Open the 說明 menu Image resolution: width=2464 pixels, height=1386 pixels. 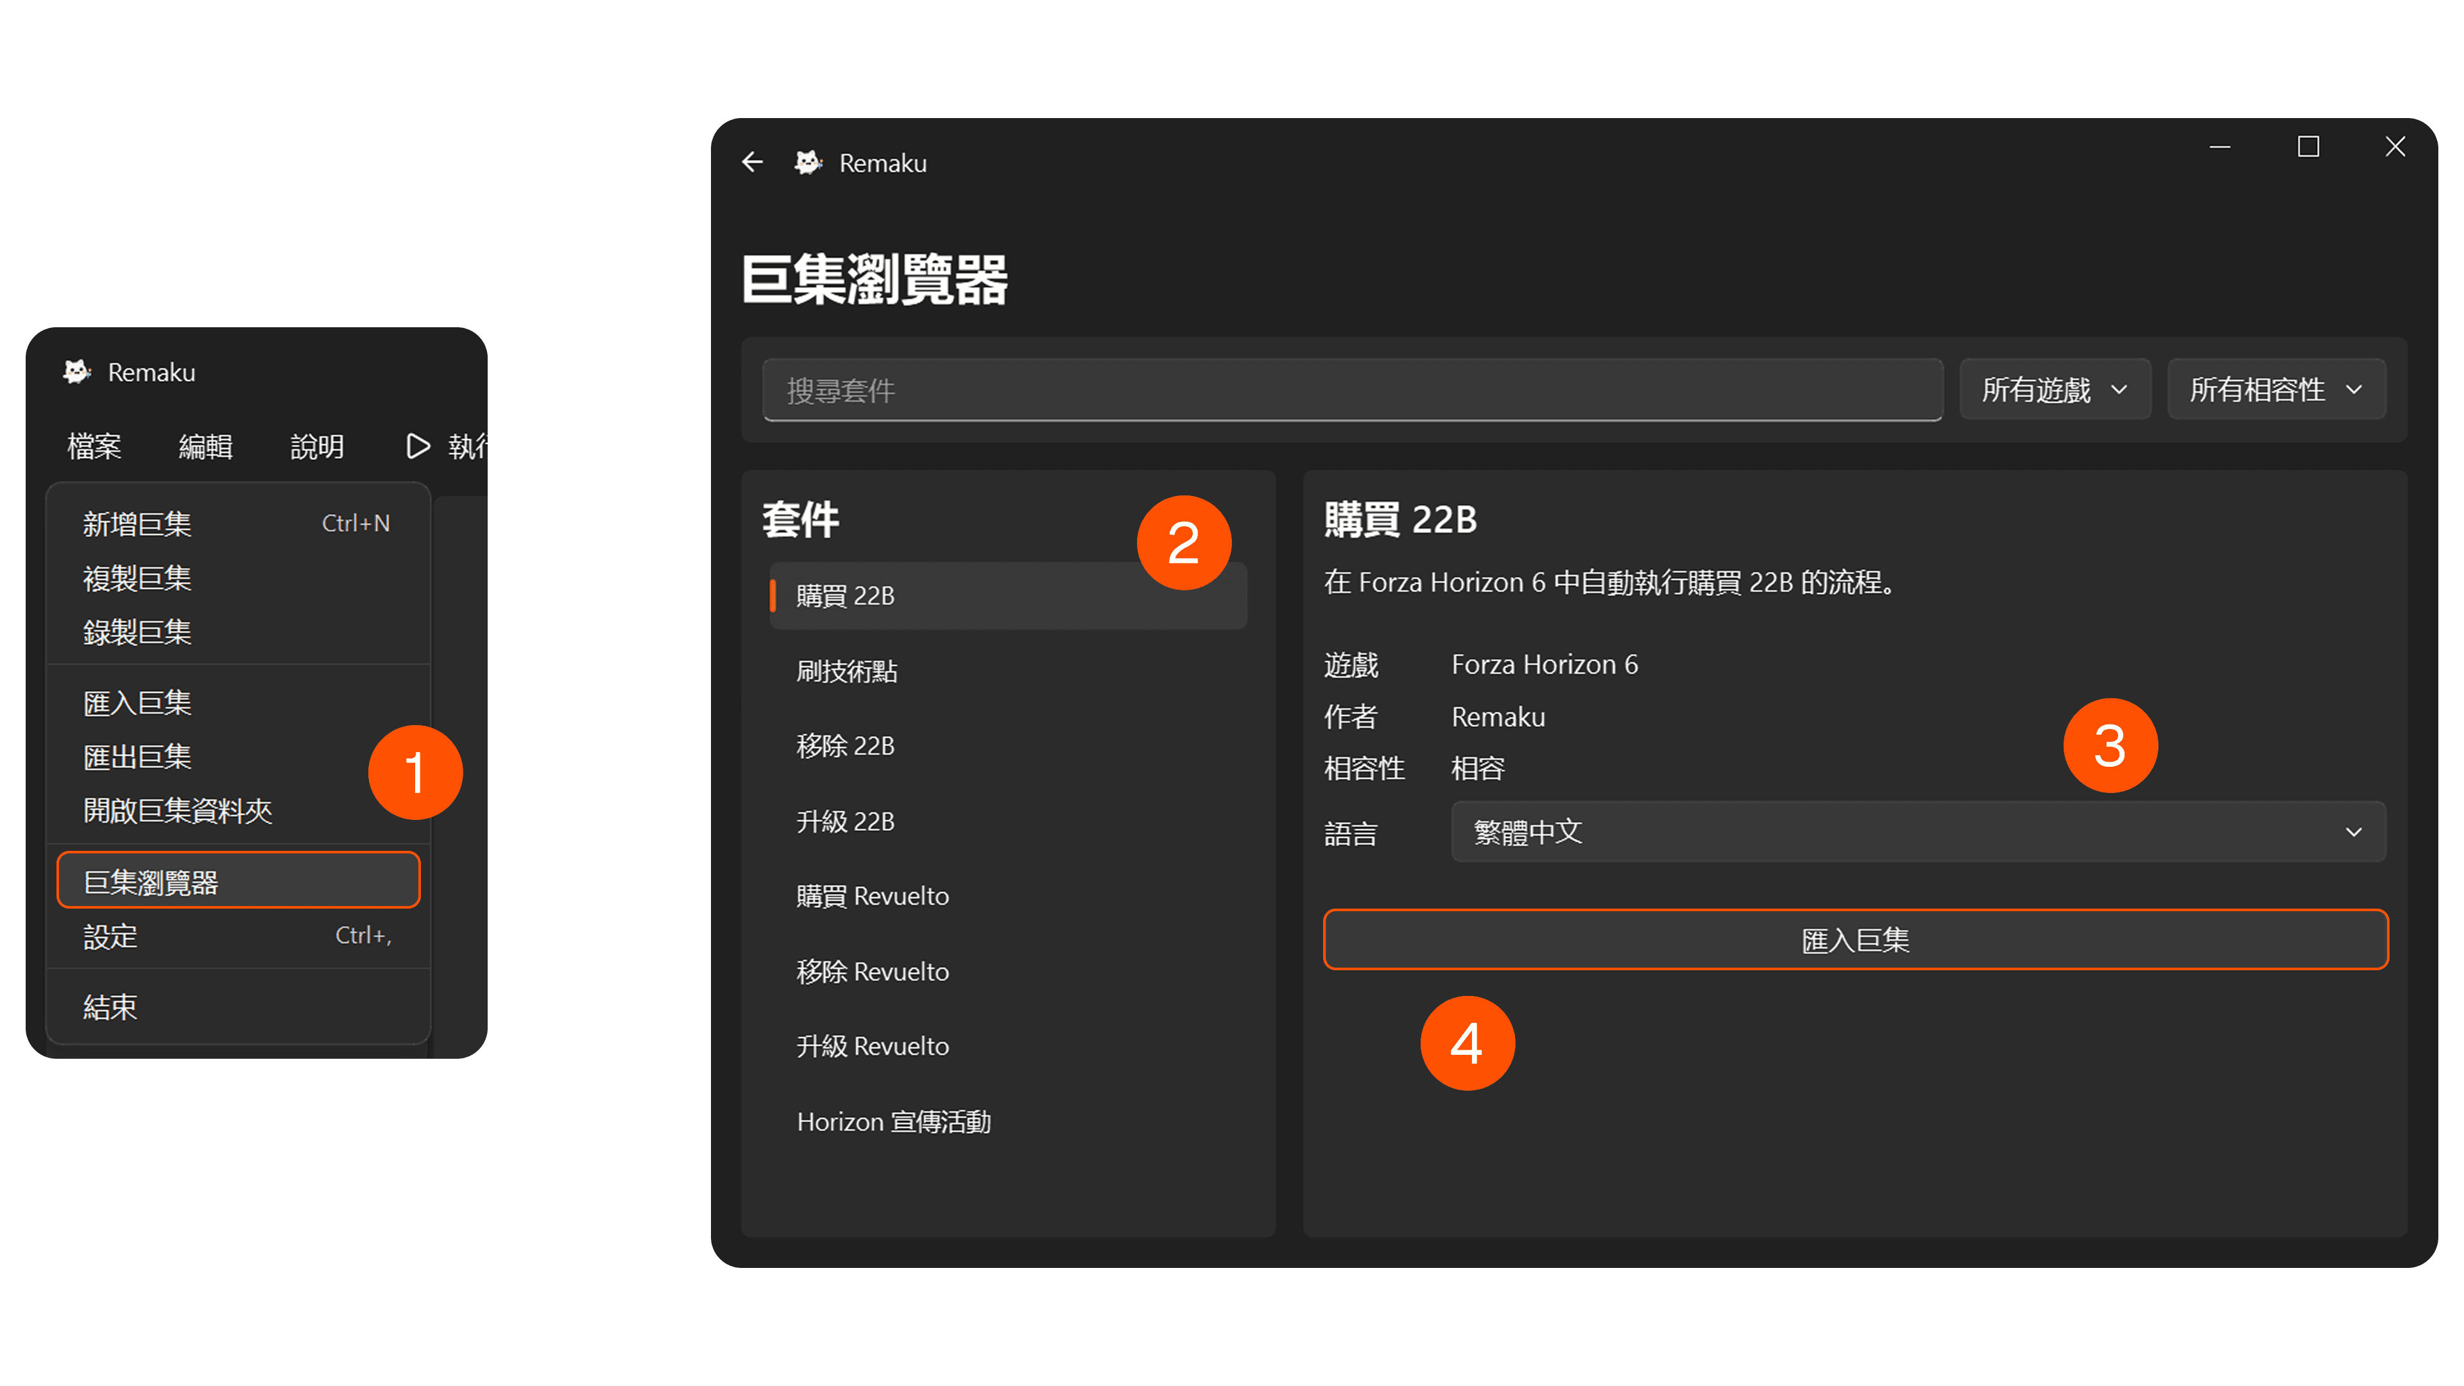point(318,447)
